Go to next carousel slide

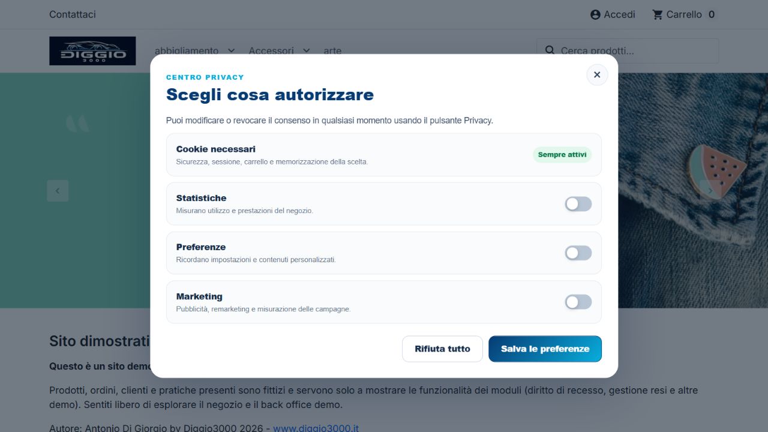pyautogui.click(x=710, y=191)
